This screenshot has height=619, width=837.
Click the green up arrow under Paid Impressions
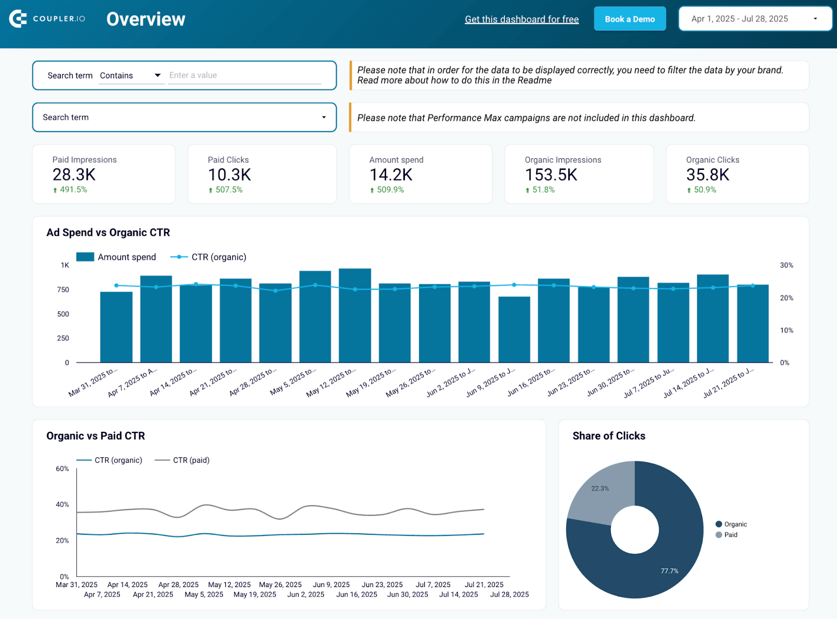pos(55,190)
